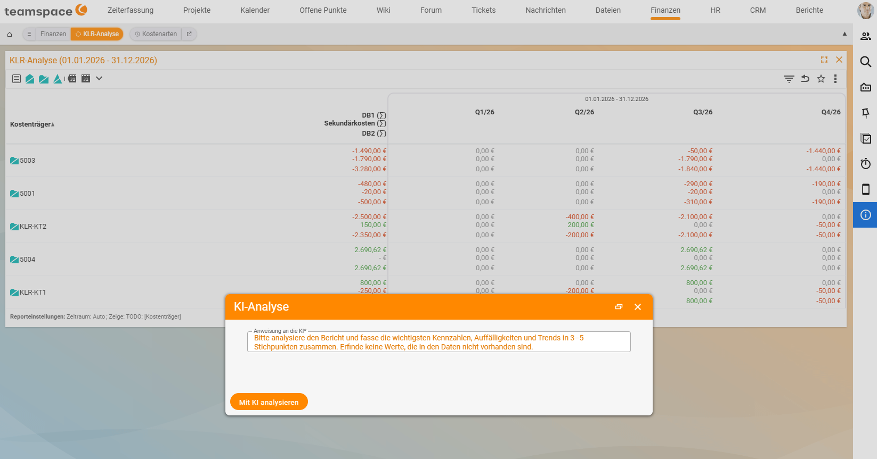Toggle fullscreen for the KLR-Analyse panel
Viewport: 877px width, 459px height.
[x=824, y=60]
